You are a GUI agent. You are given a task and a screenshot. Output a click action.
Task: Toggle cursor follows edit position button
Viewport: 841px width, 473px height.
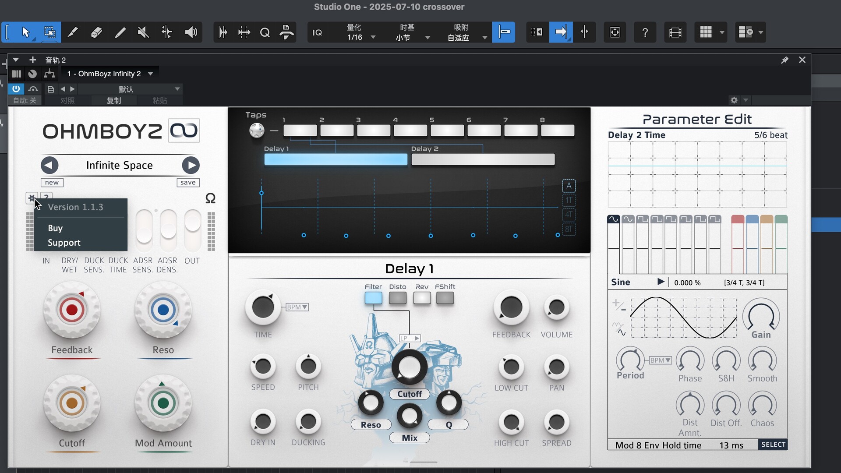[x=584, y=32]
